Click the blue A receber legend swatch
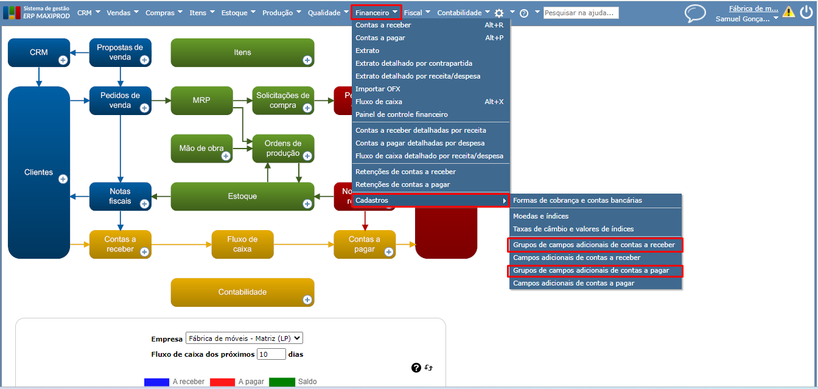This screenshot has height=389, width=818. (x=156, y=382)
